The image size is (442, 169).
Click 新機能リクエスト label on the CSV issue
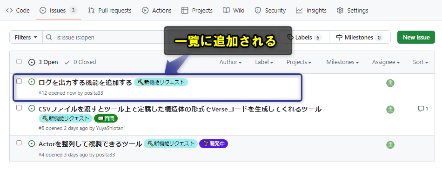tap(66, 118)
